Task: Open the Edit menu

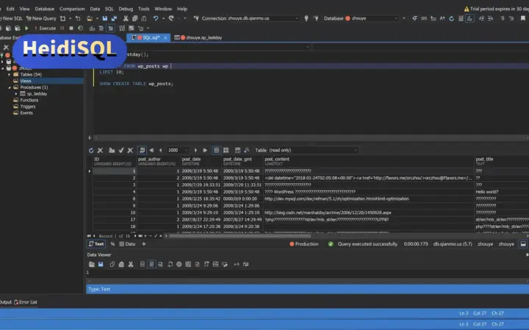Action: click(x=10, y=9)
